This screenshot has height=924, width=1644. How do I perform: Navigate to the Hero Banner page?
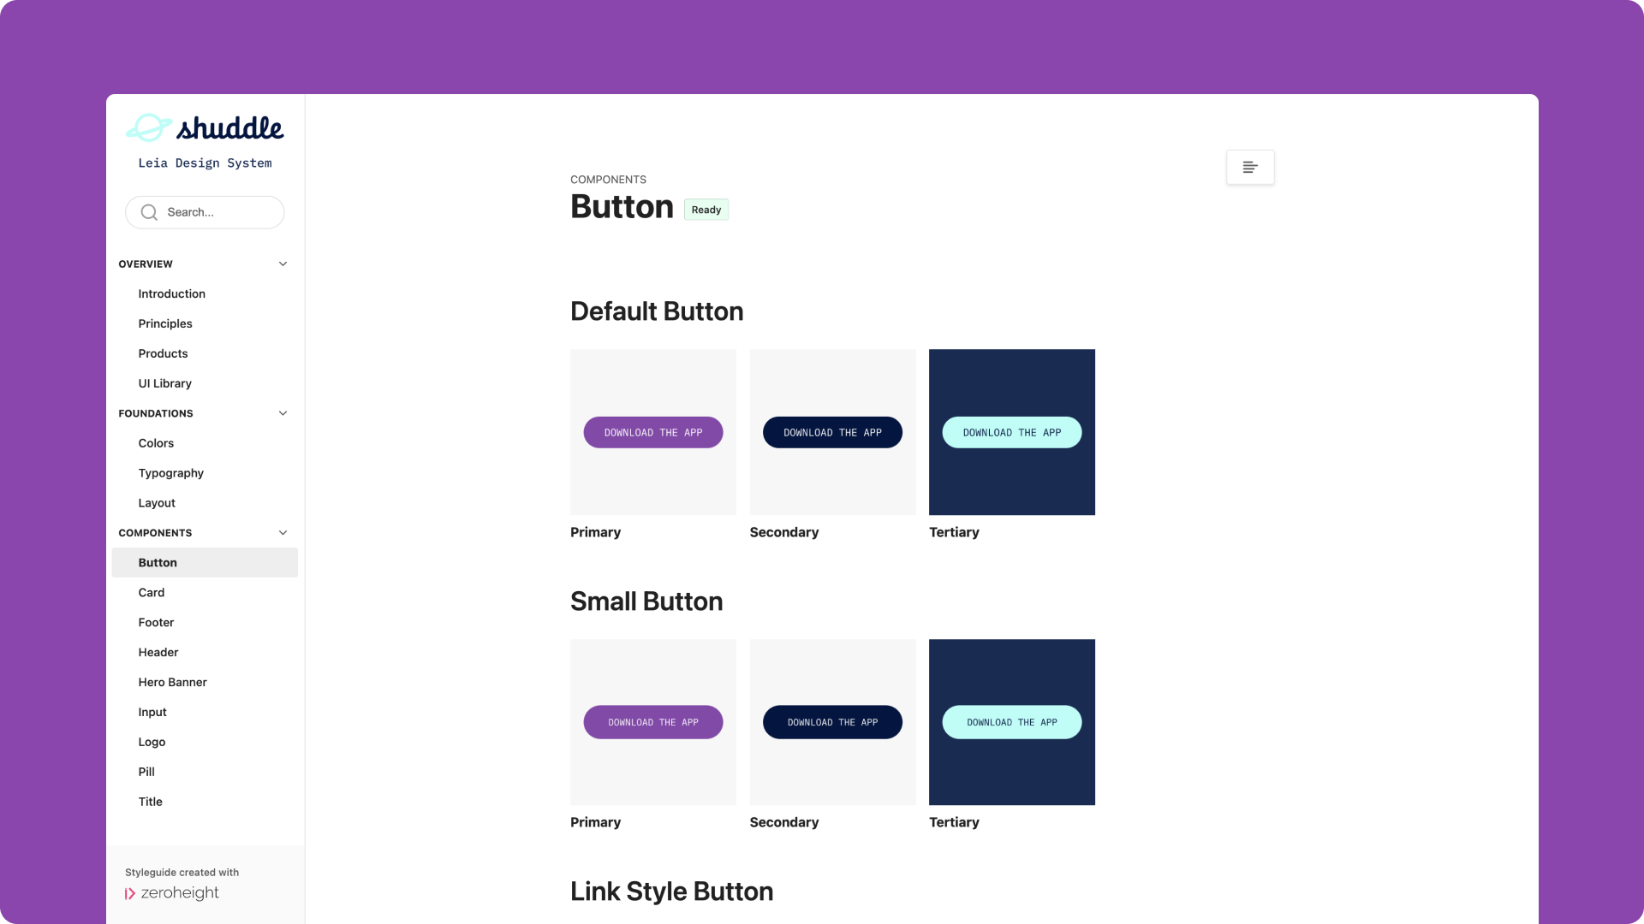pyautogui.click(x=172, y=682)
